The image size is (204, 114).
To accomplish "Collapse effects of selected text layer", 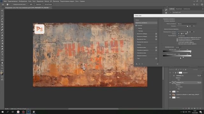I will pyautogui.click(x=201, y=83).
